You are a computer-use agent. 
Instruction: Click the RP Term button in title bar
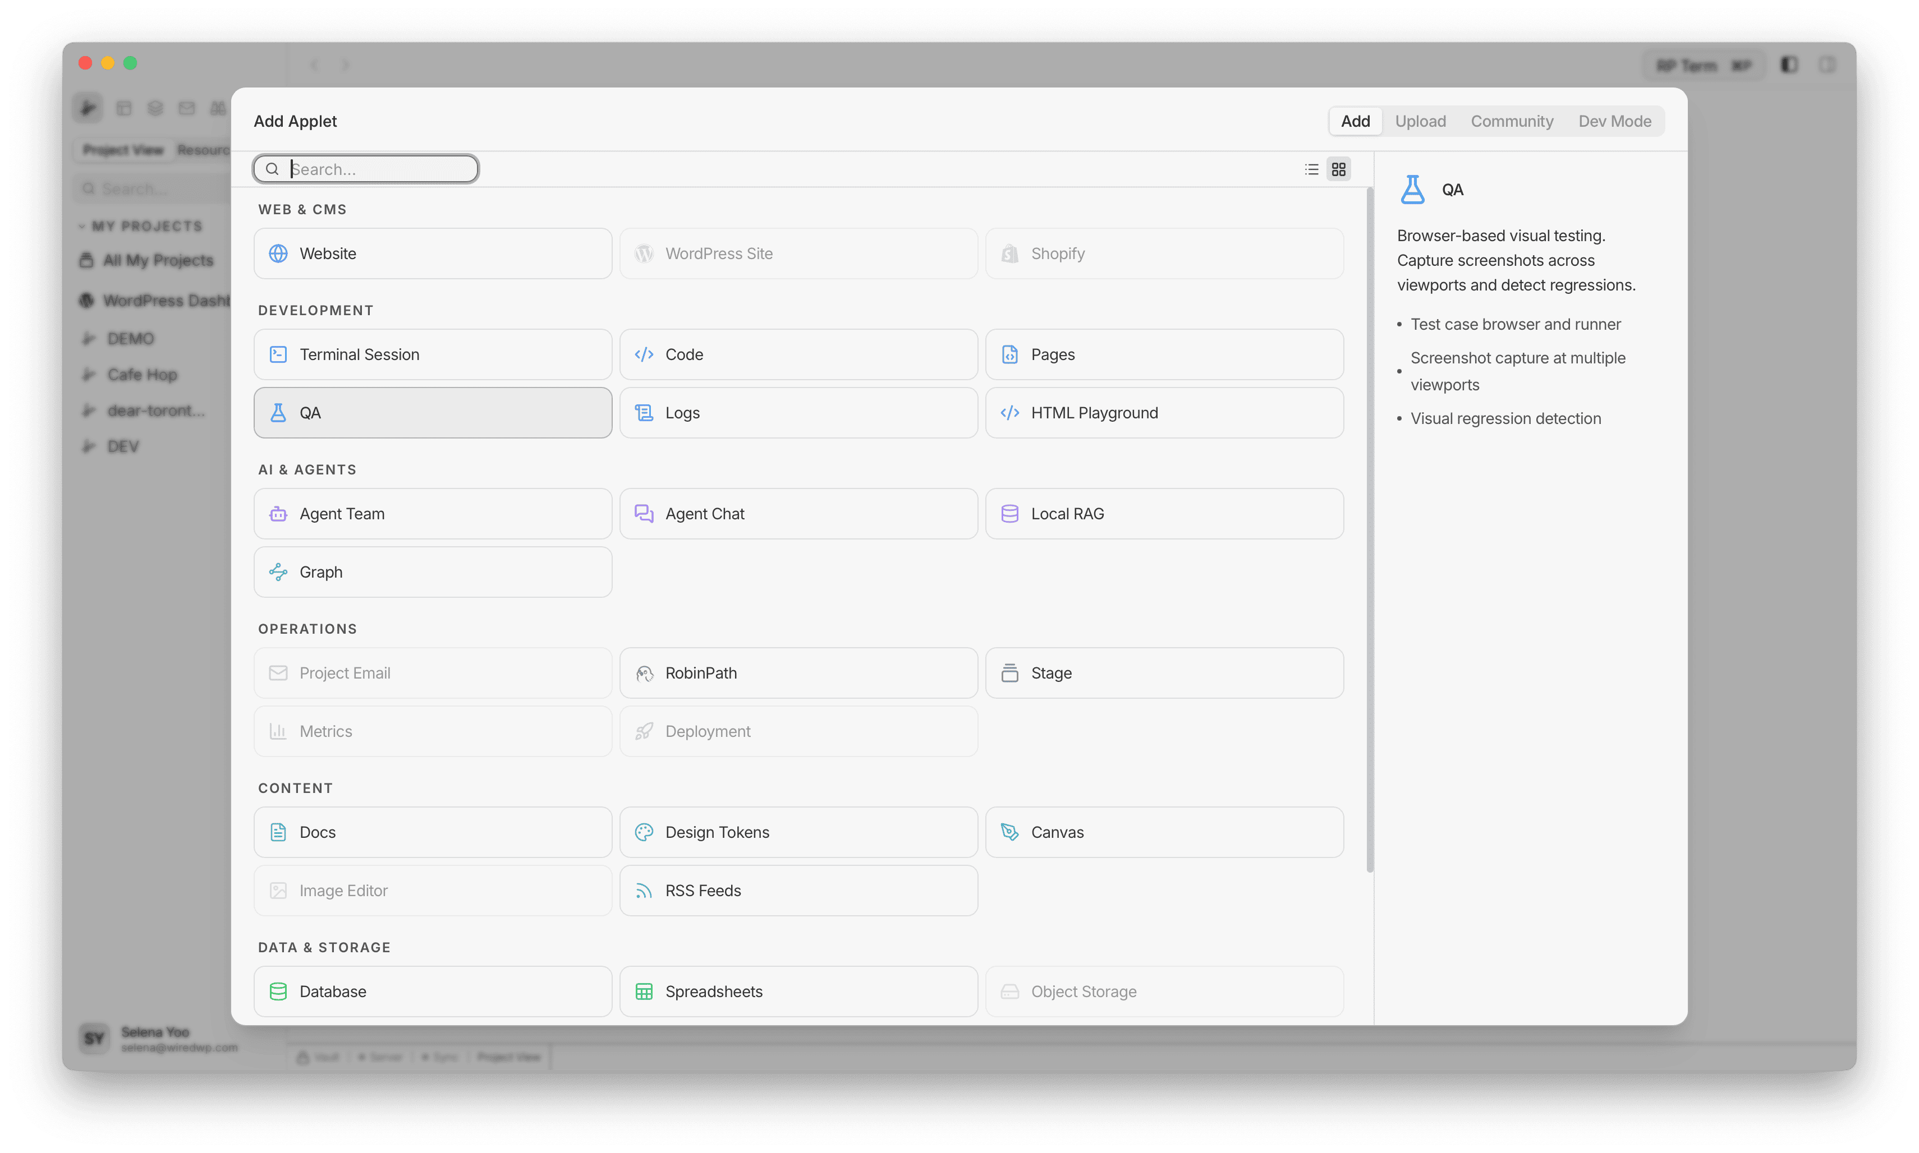1703,65
